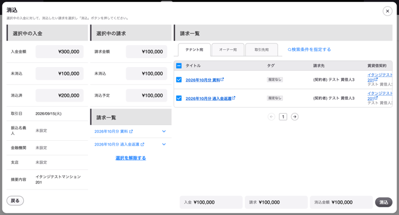The image size is (399, 215).
Task: Click external link icon next to 賃料 in selected list
Action: tap(131, 131)
